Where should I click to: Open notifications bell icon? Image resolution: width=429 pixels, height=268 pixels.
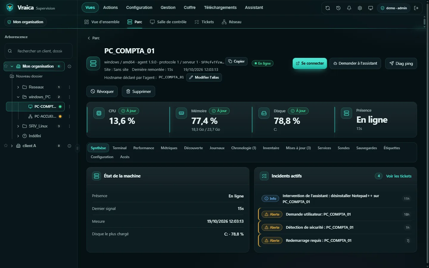coord(349,8)
